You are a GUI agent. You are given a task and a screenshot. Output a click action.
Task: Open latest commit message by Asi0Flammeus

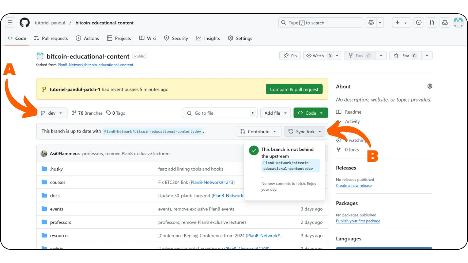(126, 154)
